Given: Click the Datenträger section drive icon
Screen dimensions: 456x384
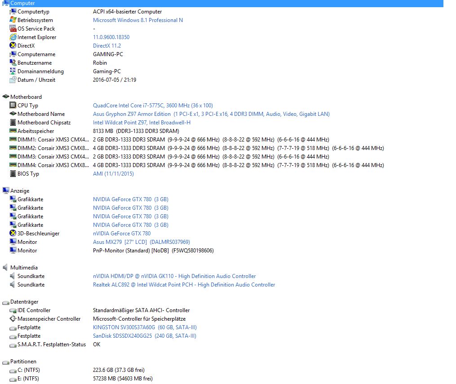Looking at the screenshot, I should pyautogui.click(x=5, y=302).
